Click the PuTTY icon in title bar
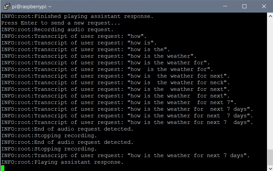The width and height of the screenshot is (273, 171). click(6, 6)
